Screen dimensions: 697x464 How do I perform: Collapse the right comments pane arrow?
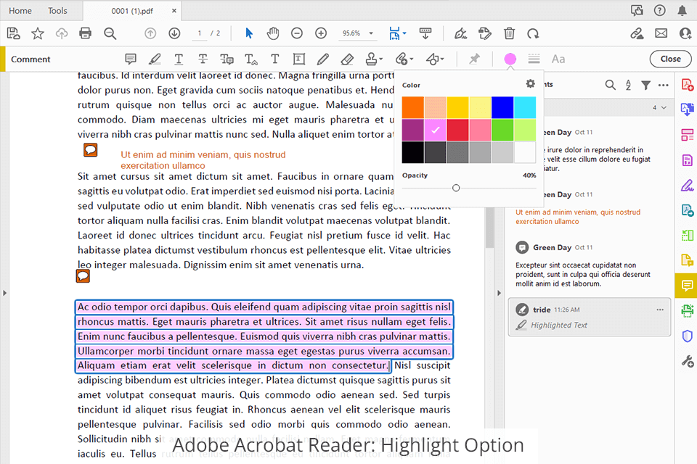tap(499, 293)
